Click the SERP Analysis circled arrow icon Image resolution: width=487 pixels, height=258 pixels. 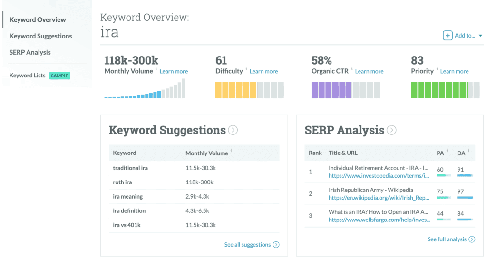391,130
